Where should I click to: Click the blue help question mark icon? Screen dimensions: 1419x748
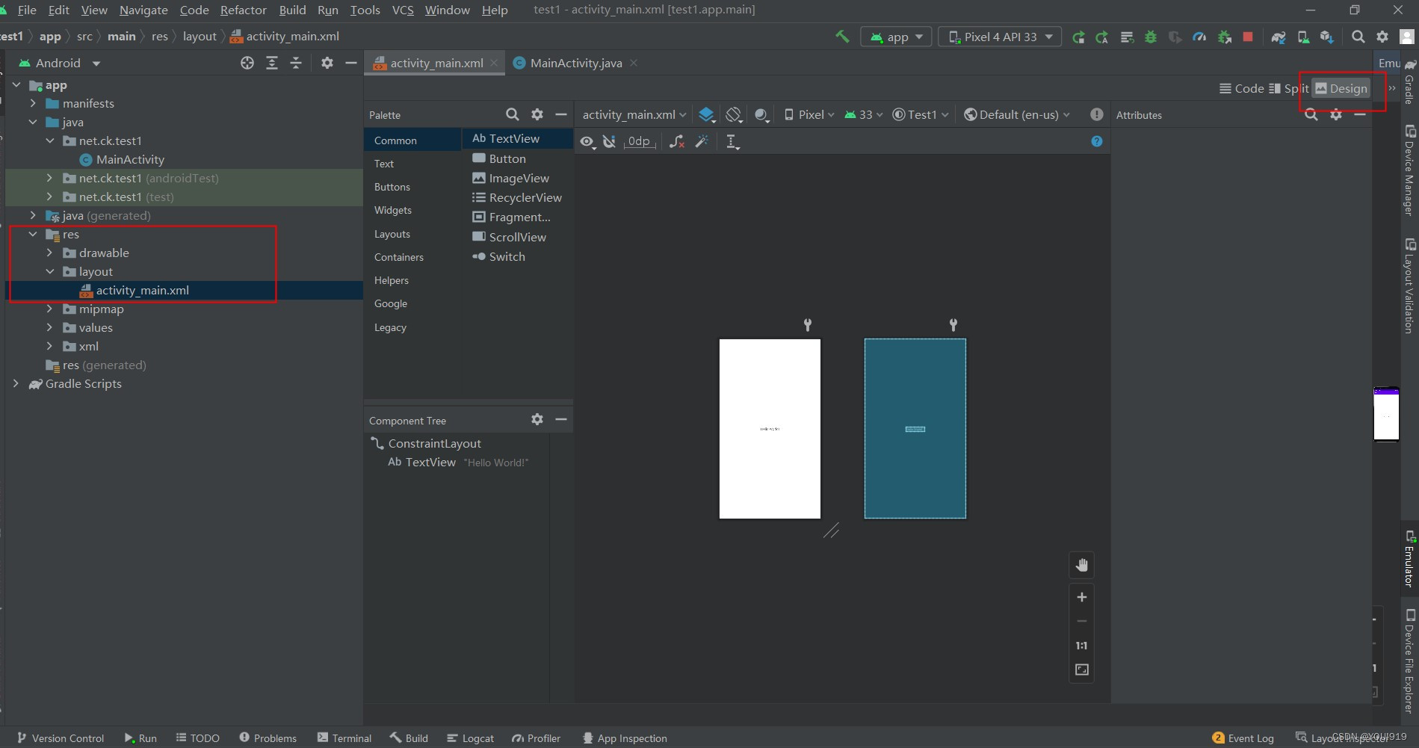coord(1096,141)
